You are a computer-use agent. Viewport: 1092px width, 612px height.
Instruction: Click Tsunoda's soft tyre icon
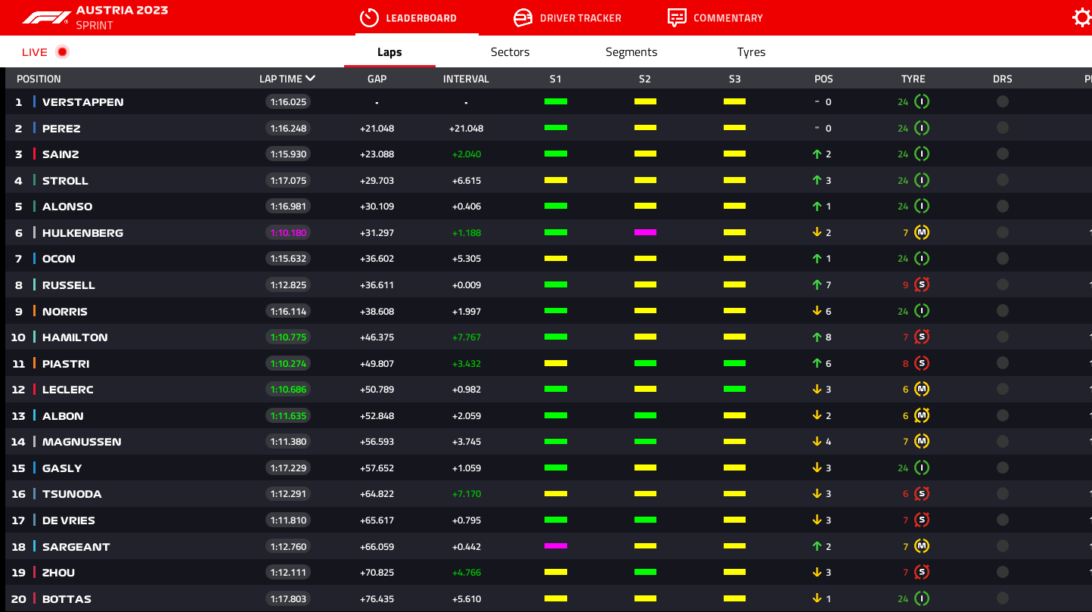pos(922,494)
